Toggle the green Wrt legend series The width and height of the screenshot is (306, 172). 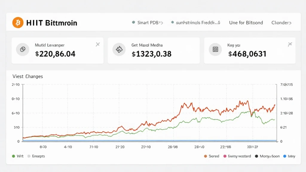click(13, 156)
